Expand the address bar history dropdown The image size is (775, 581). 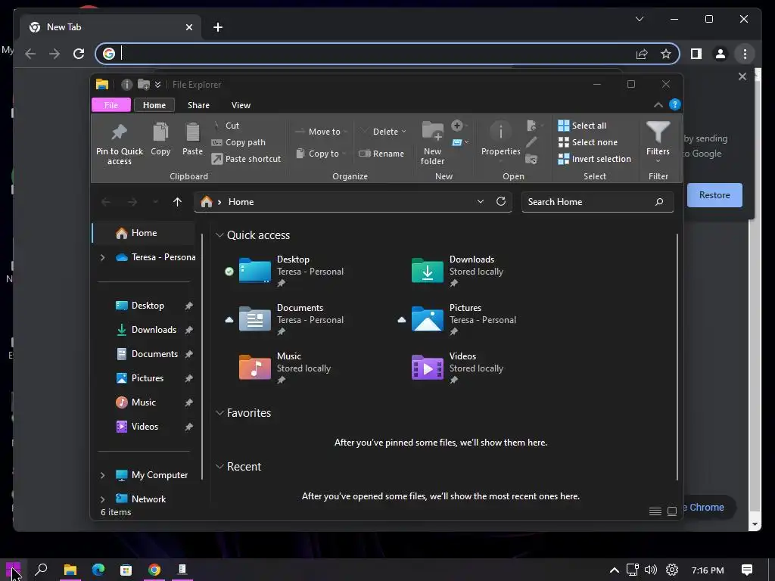coord(481,201)
